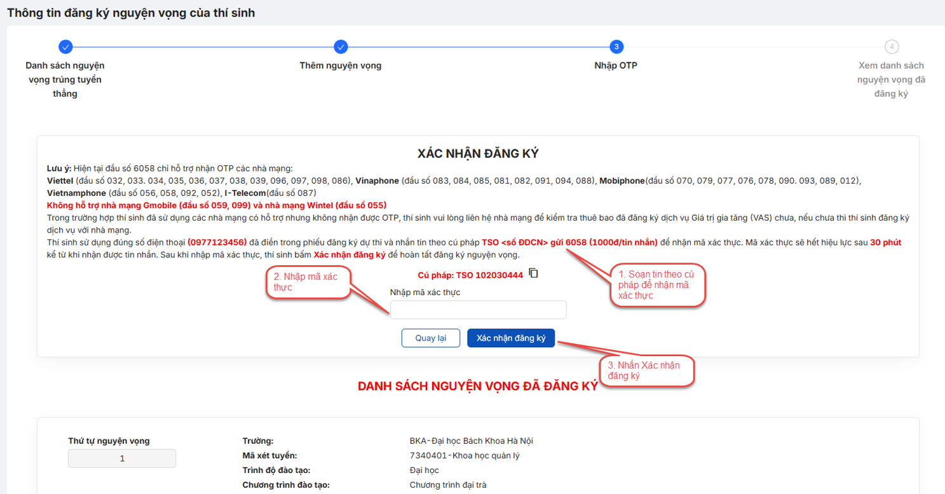Click the bold Vietnamphone carrier name
This screenshot has width=945, height=494.
pyautogui.click(x=76, y=193)
